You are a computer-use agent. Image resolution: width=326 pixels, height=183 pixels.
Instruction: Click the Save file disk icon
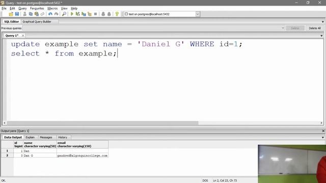click(17, 14)
